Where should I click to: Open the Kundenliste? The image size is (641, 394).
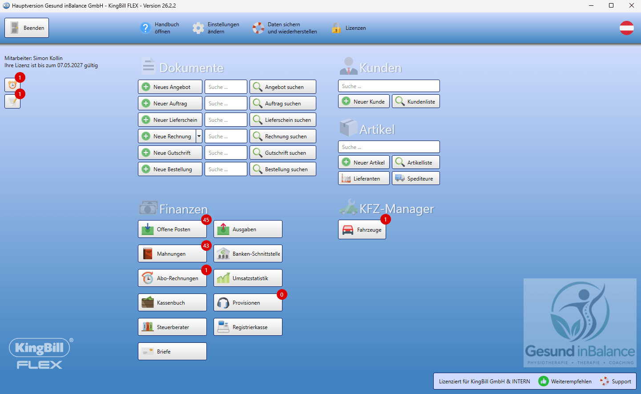pos(416,101)
